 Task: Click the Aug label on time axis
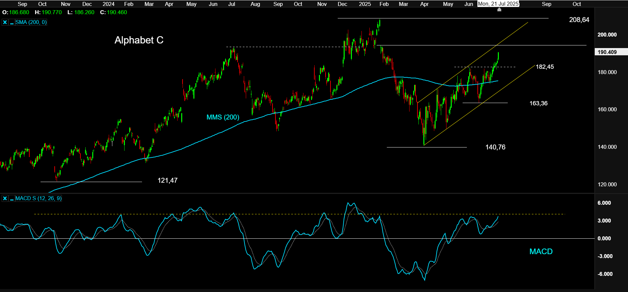(x=255, y=4)
